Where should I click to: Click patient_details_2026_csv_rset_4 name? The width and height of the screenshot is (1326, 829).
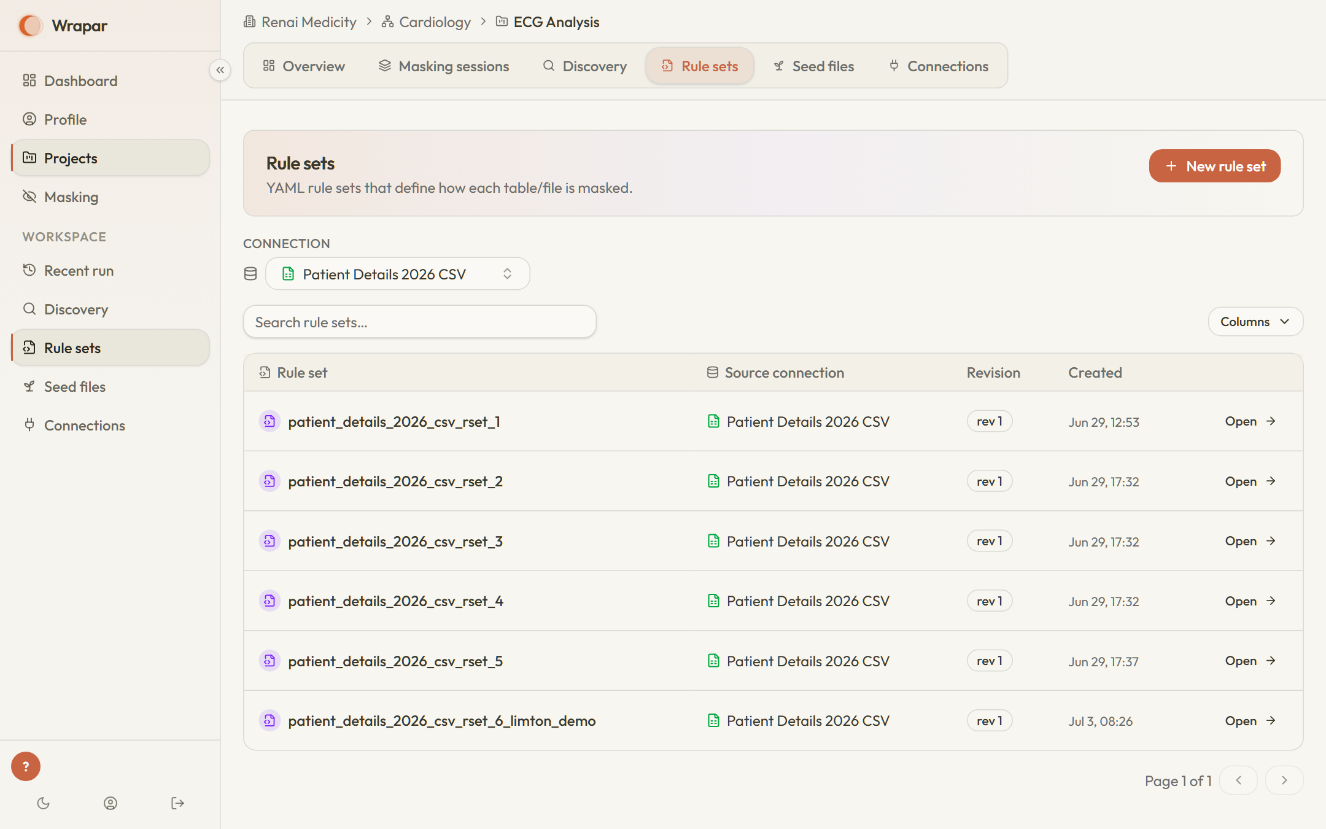(x=395, y=601)
